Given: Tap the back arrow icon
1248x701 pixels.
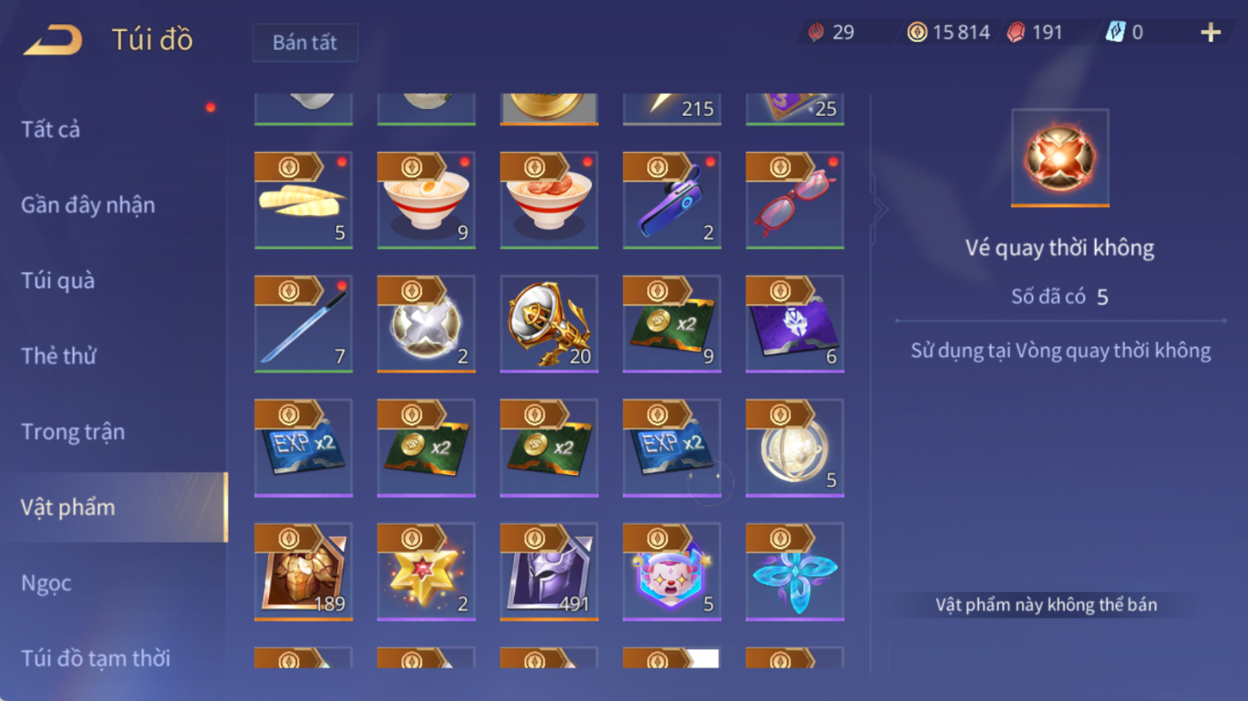Looking at the screenshot, I should pyautogui.click(x=53, y=40).
